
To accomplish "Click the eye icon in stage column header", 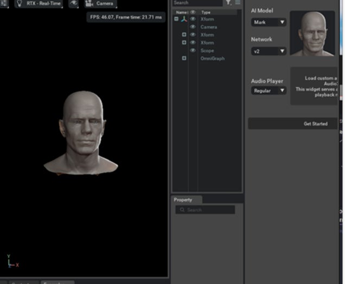I will click(193, 12).
